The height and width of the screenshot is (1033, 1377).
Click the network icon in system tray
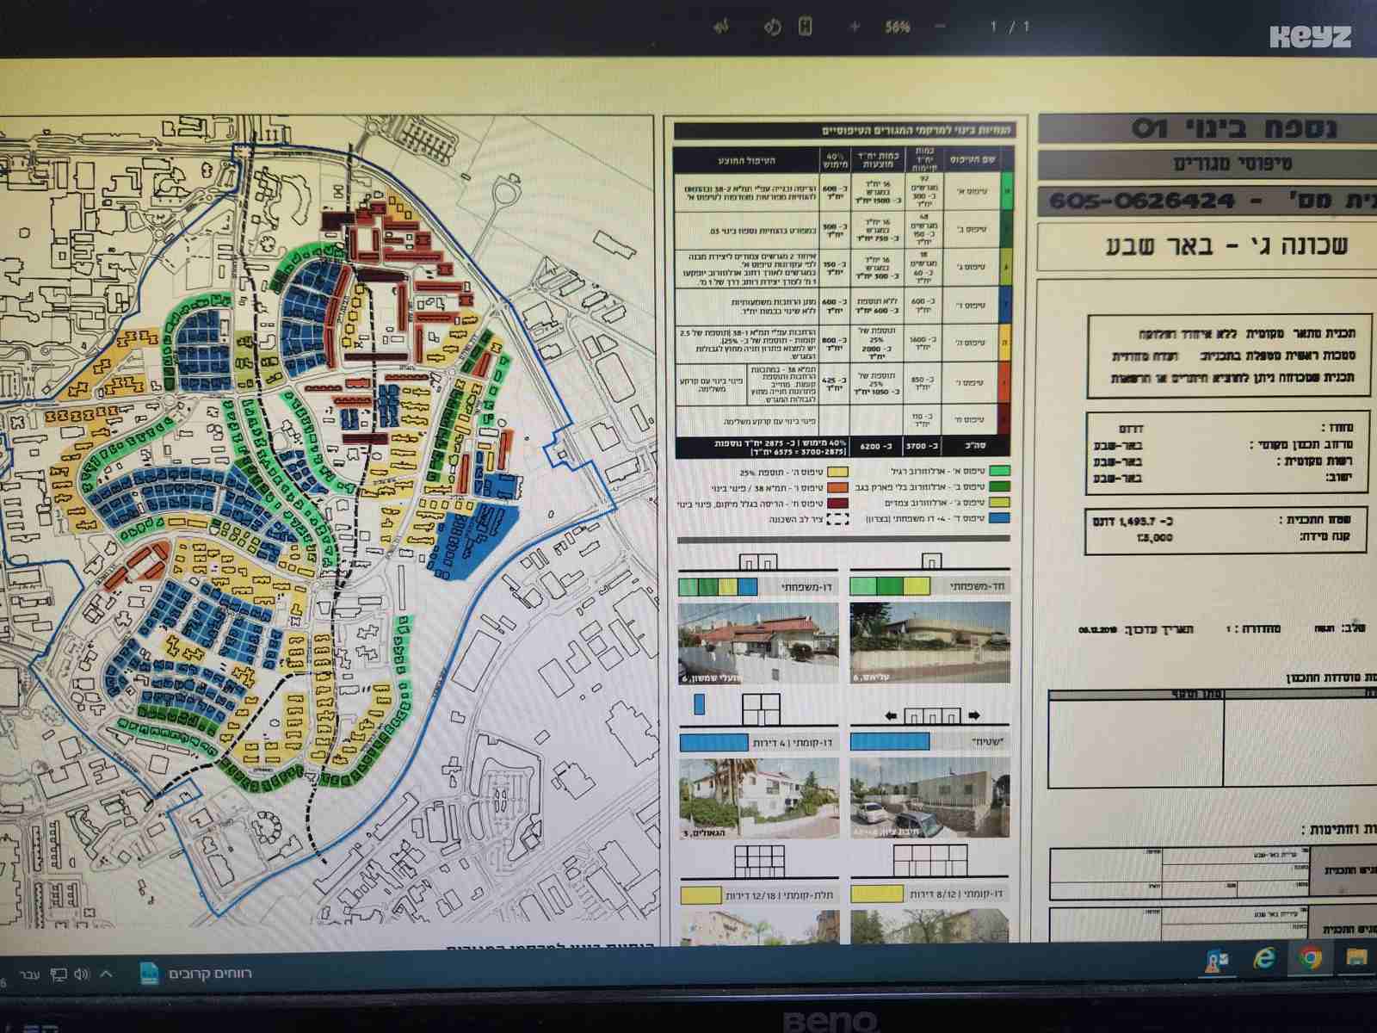pos(58,974)
